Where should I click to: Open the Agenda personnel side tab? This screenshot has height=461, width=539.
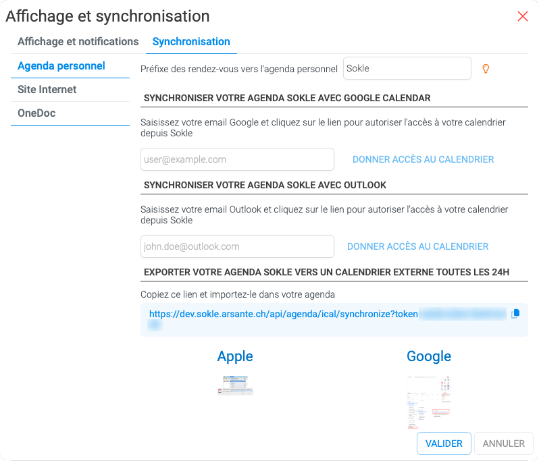[x=70, y=66]
